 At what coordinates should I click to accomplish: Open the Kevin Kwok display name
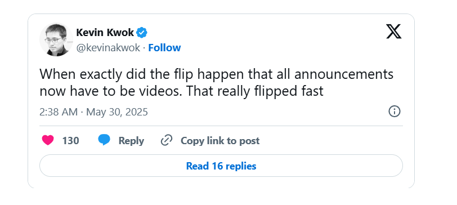click(105, 33)
